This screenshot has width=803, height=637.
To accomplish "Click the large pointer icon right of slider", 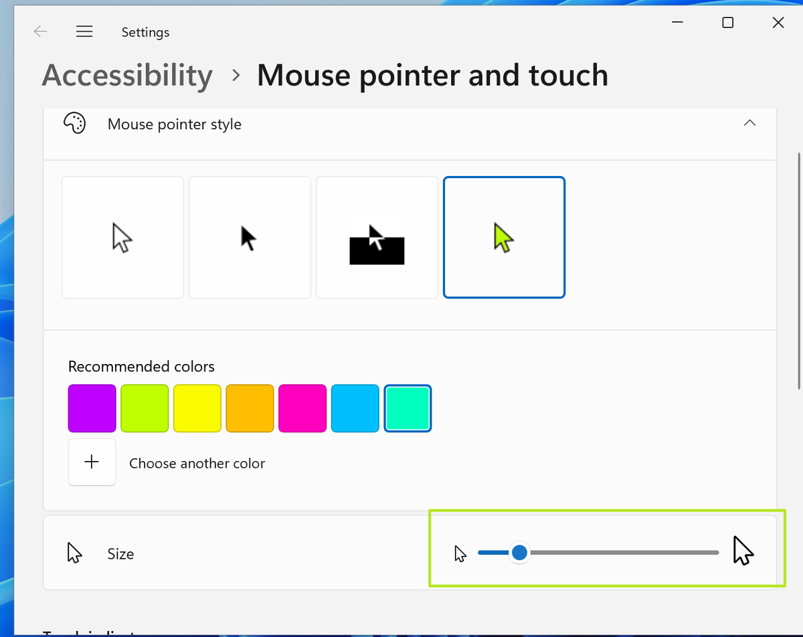I will pos(744,551).
